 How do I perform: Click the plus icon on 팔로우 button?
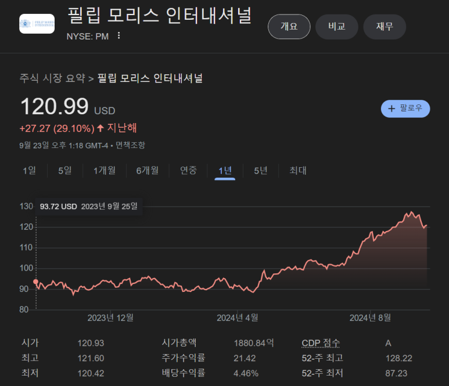coord(391,109)
